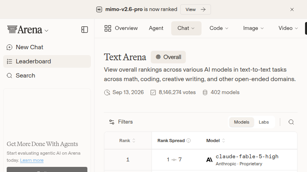Open Search in the sidebar
This screenshot has height=172, width=307.
[x=47, y=76]
